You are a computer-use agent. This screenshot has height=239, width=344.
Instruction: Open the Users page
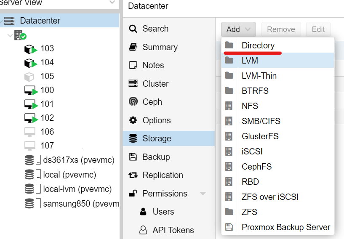tap(163, 212)
